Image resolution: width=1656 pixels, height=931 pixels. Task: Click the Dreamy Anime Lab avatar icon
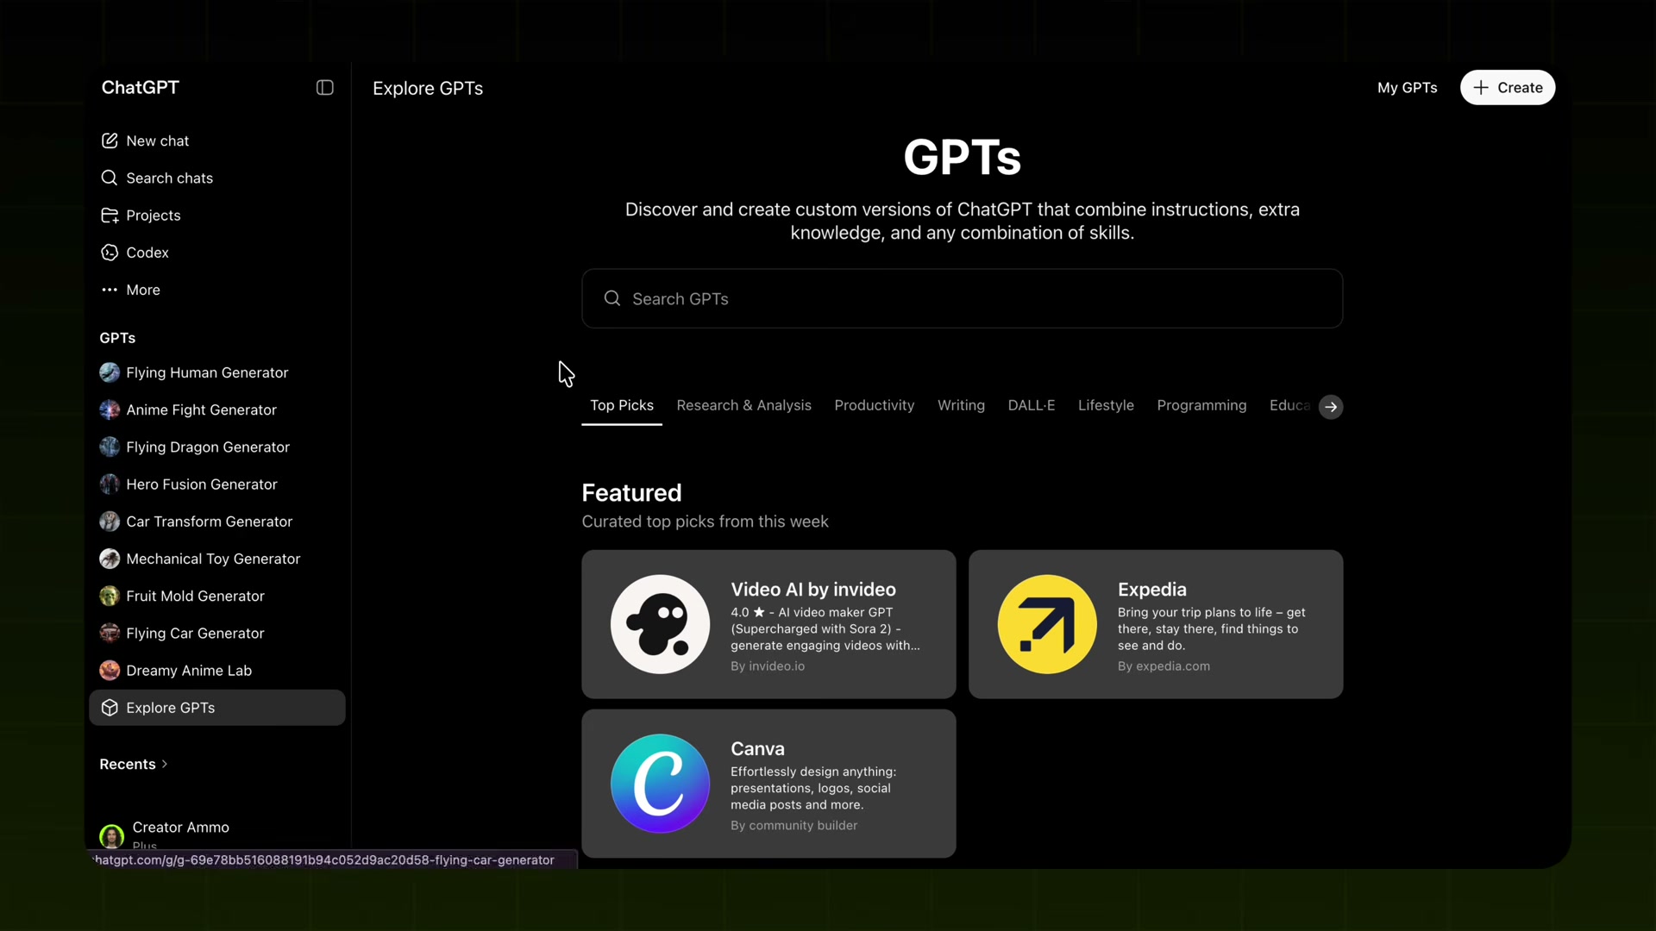(x=110, y=671)
